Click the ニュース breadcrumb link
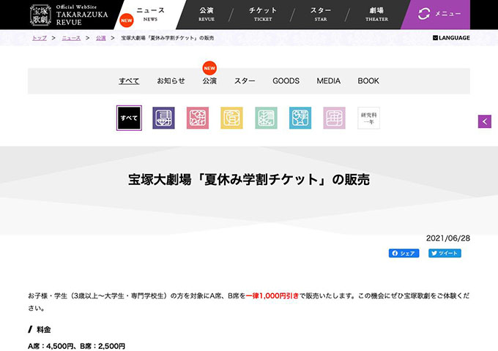The image size is (498, 351). [71, 38]
